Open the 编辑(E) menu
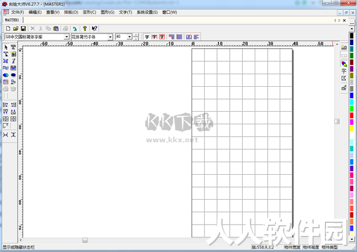Screen dimensions: 357x252 pos(35,12)
